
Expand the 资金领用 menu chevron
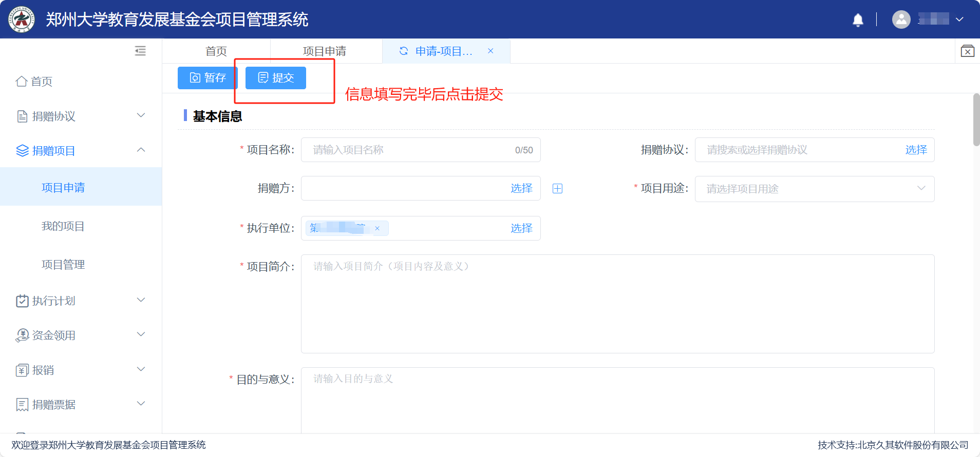coord(141,334)
